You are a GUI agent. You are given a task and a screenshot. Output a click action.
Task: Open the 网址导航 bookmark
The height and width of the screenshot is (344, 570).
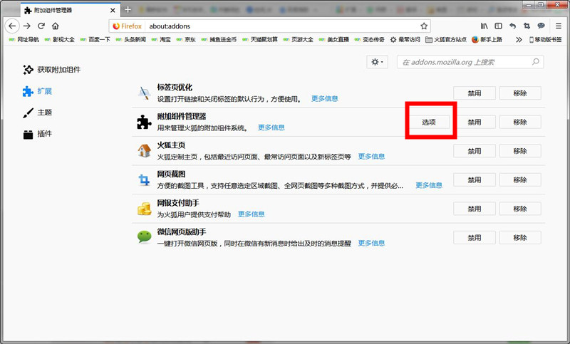click(24, 40)
